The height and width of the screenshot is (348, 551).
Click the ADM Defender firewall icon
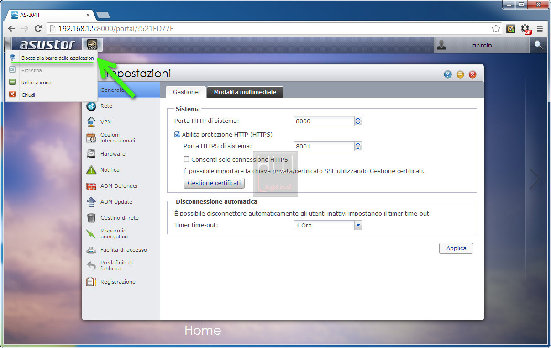click(91, 186)
